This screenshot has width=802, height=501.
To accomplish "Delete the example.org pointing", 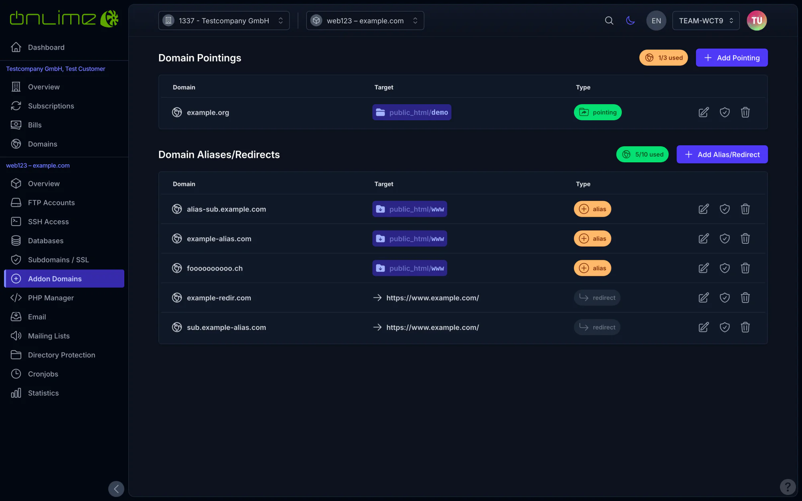I will [745, 112].
